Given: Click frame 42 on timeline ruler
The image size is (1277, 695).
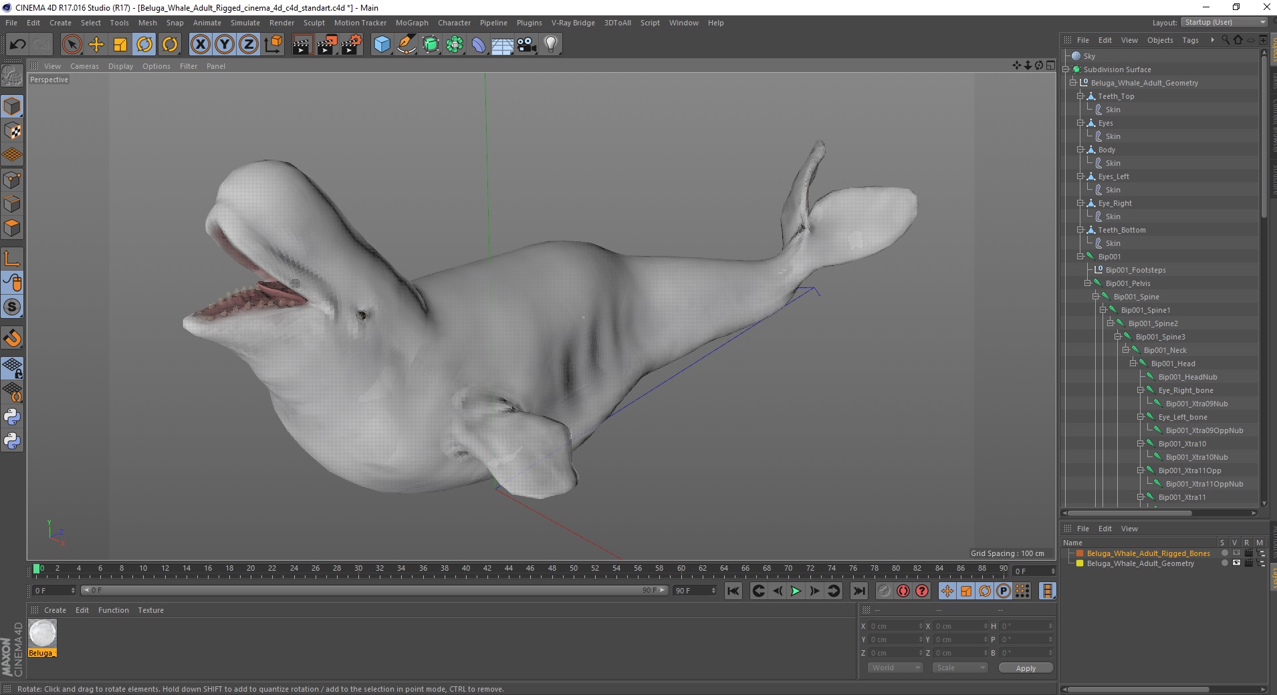Looking at the screenshot, I should coord(487,569).
